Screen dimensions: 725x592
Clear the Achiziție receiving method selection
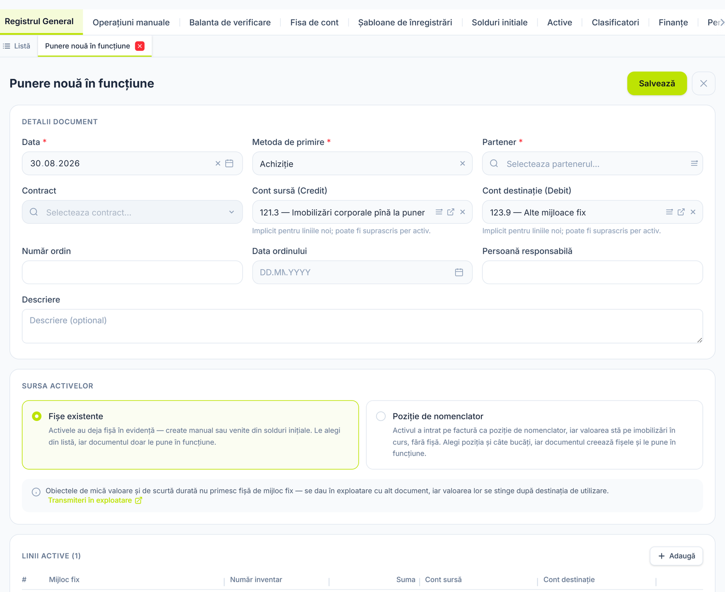tap(463, 163)
